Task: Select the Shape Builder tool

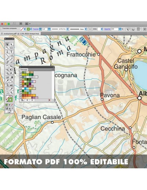Action: 7,73
